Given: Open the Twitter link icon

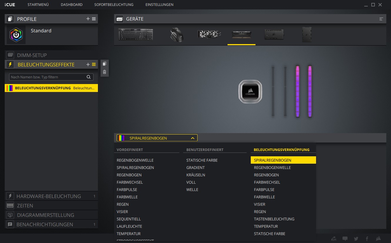Looking at the screenshot, I should pos(356,239).
